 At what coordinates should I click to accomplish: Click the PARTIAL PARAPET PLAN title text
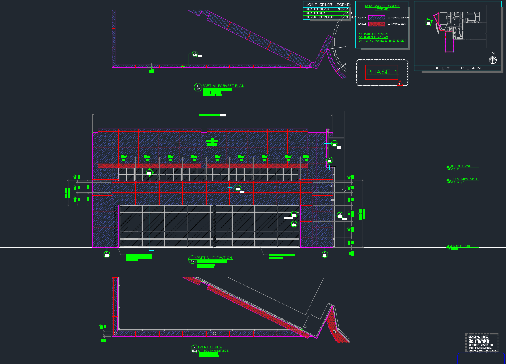(223, 86)
